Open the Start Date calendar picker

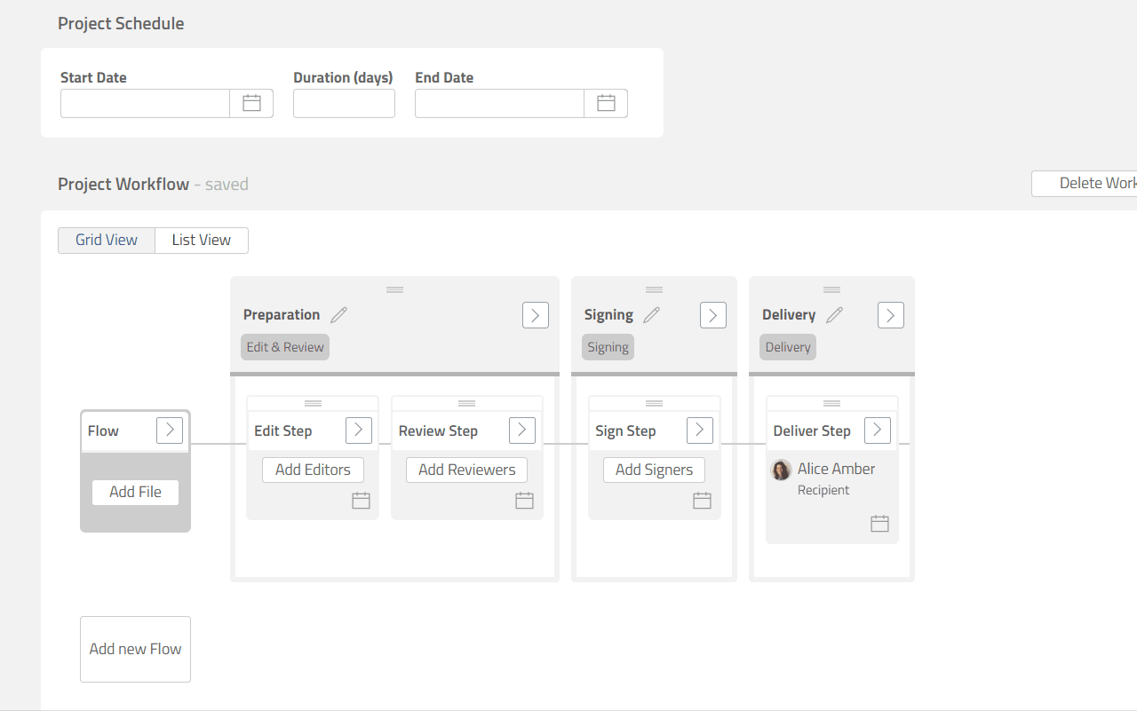point(251,103)
